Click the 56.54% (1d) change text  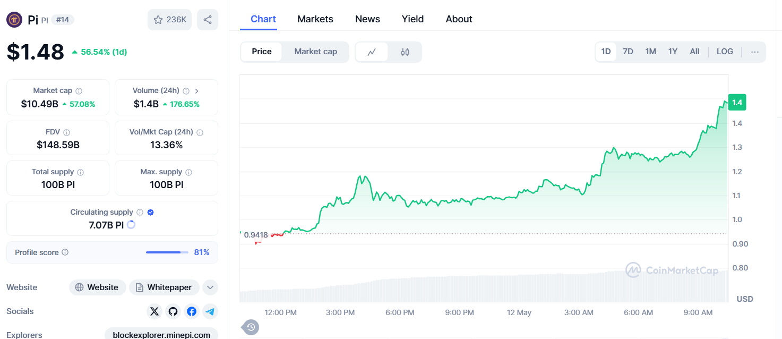[x=104, y=52]
